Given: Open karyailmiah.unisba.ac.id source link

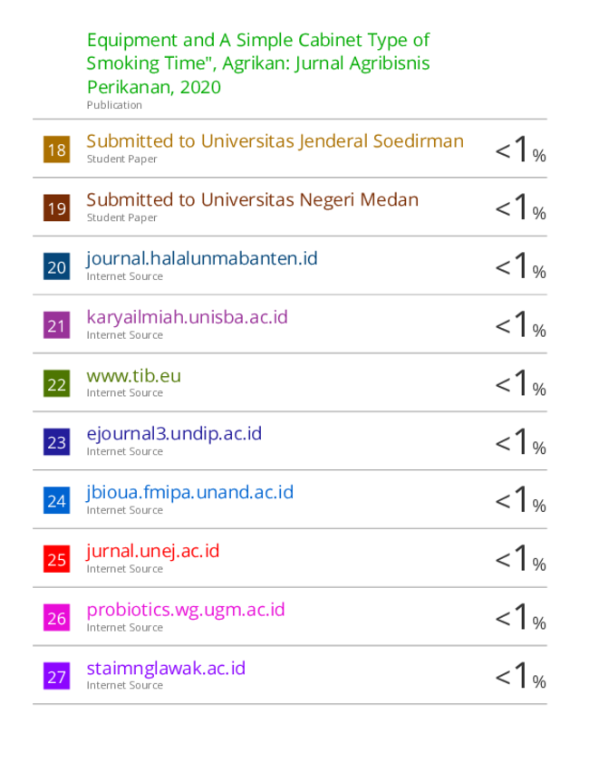Looking at the screenshot, I should point(187,317).
